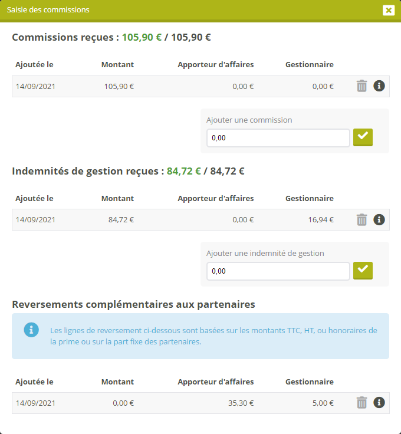Click Apporteur d'affaires header in the Reversements table
This screenshot has height=434, width=401.
coord(215,382)
